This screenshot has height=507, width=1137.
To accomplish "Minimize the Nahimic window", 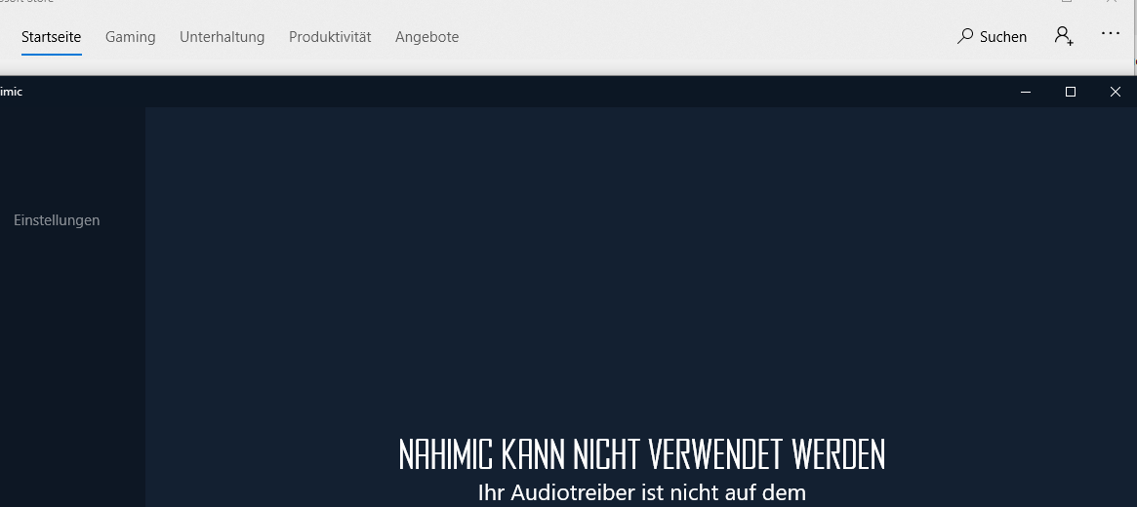I will pyautogui.click(x=1026, y=92).
